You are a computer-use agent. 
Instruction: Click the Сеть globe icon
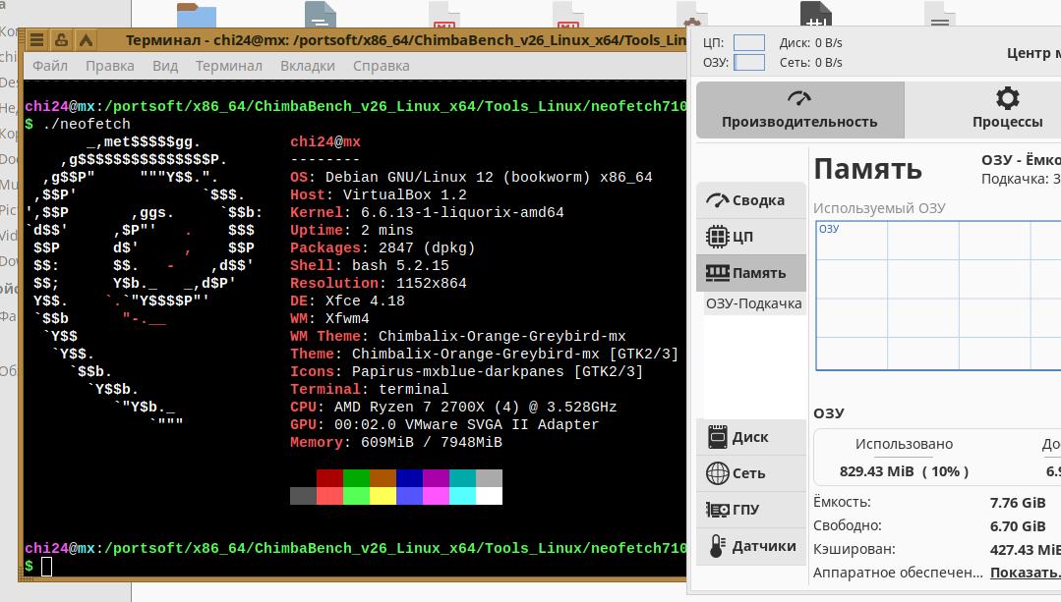pos(717,473)
